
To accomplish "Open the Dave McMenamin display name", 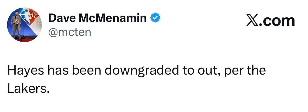I will pos(97,18).
